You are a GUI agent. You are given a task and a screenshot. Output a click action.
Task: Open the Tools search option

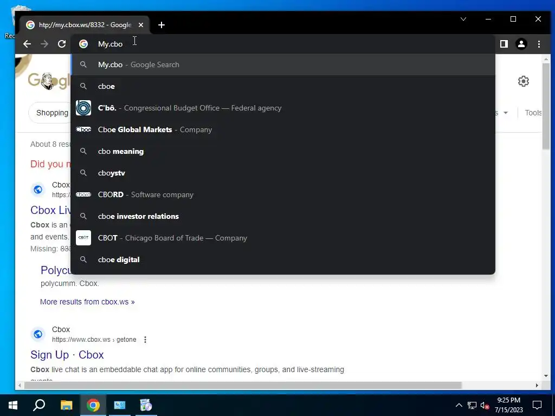click(x=533, y=113)
